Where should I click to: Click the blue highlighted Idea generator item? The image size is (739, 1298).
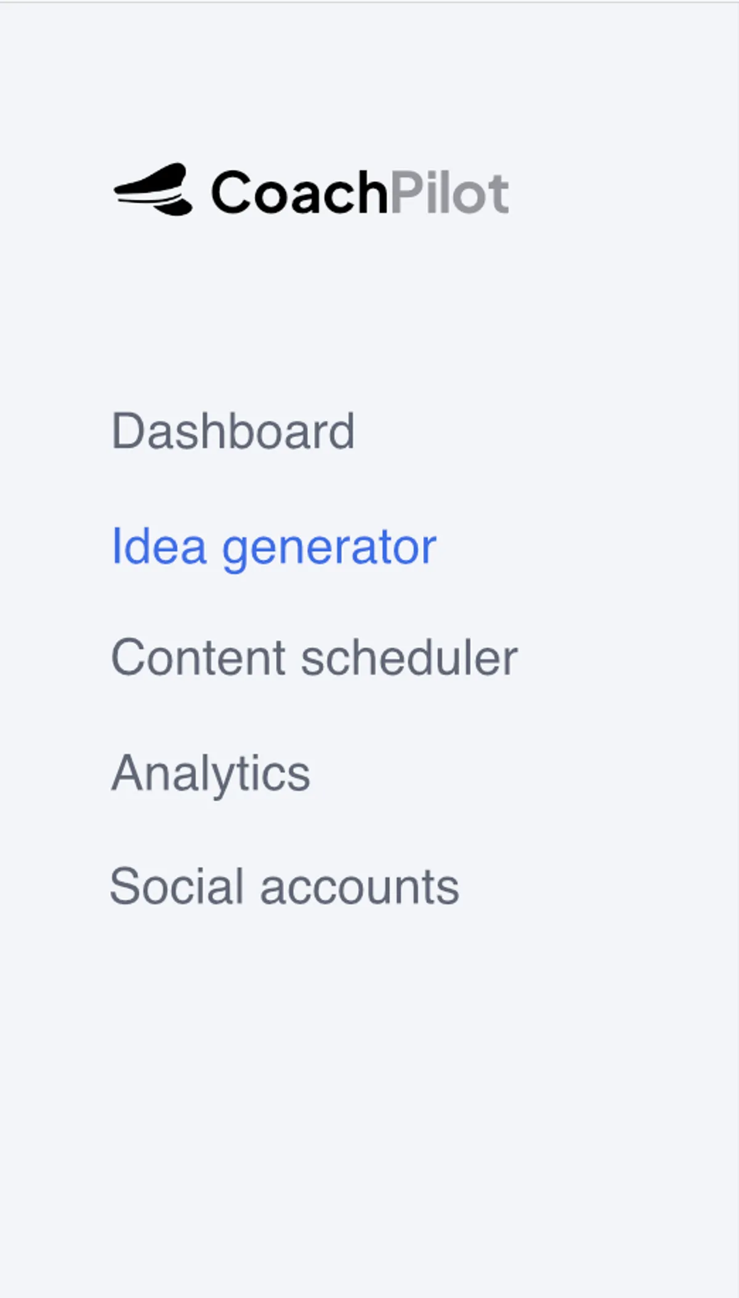[x=273, y=547]
